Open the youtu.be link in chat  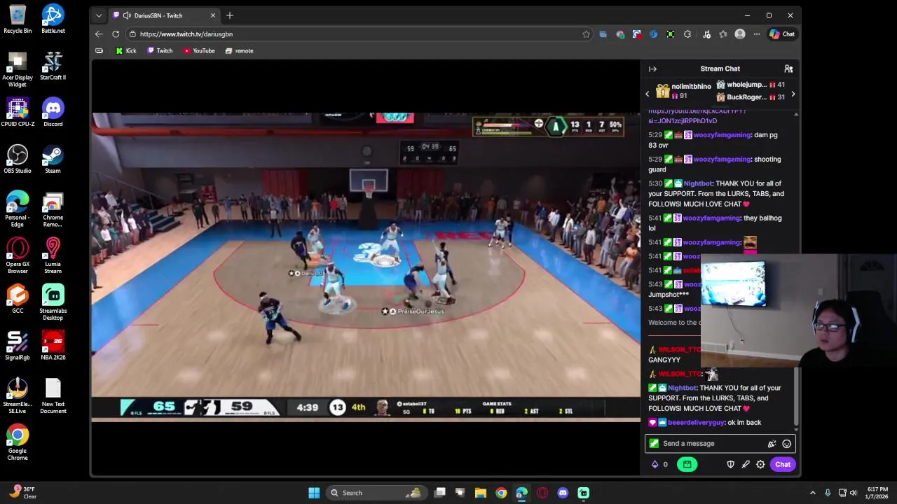697,116
